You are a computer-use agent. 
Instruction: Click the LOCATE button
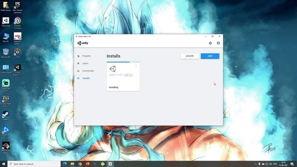pyautogui.click(x=189, y=56)
